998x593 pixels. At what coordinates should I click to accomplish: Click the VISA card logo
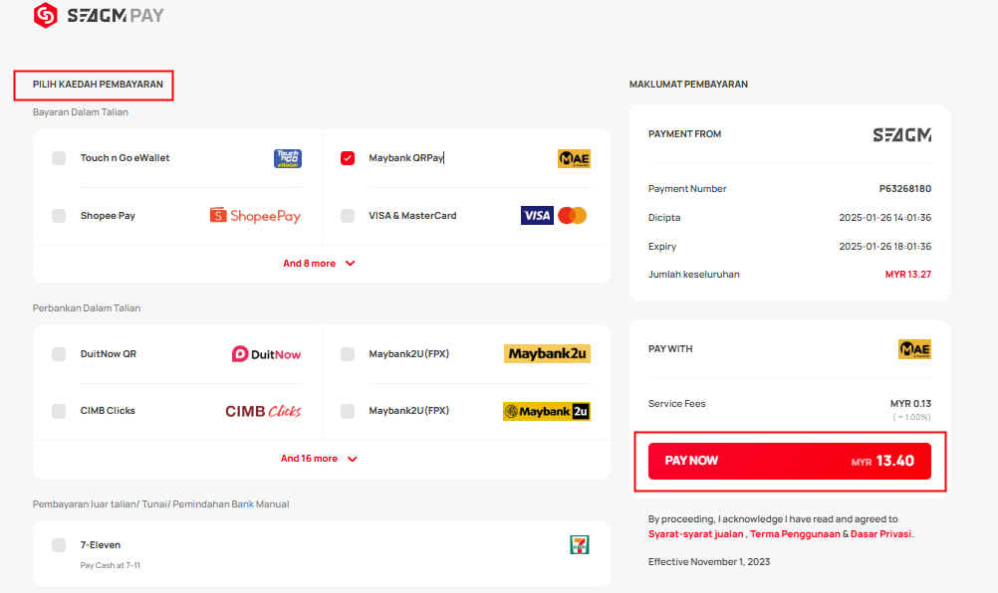[x=537, y=216]
